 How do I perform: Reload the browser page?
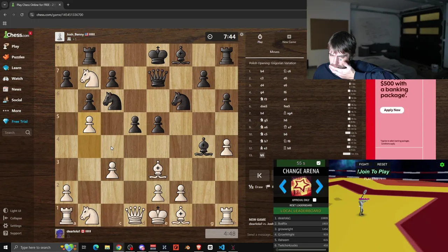pyautogui.click(x=22, y=15)
